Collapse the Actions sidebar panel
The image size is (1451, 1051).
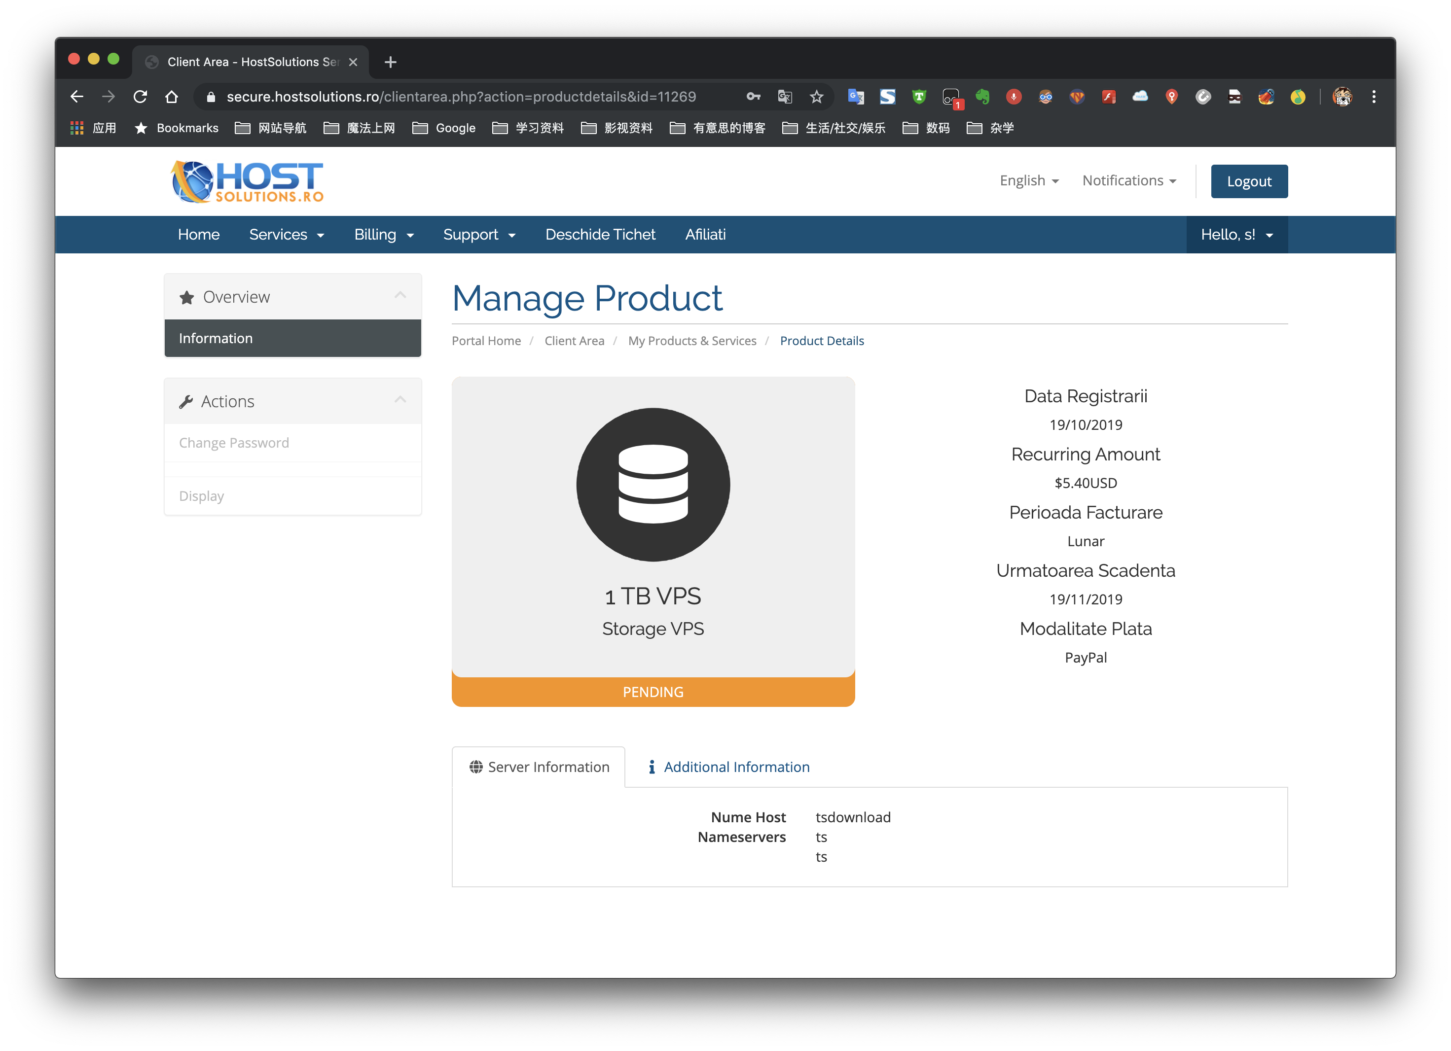click(x=400, y=400)
